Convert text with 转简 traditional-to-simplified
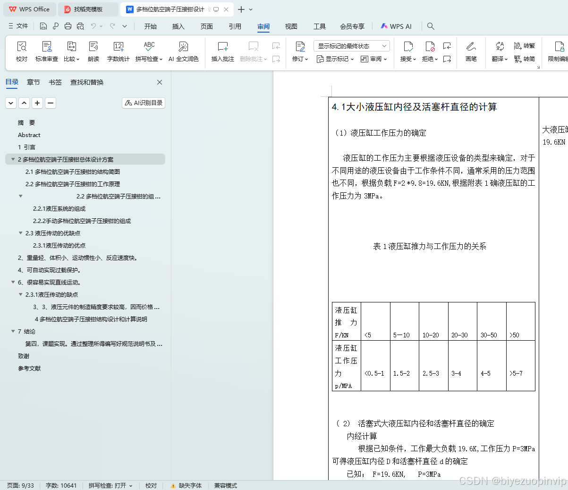This screenshot has width=568, height=490. pos(525,59)
